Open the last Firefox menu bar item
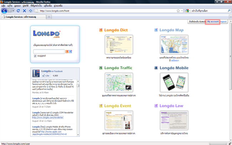Screen dimensions: 232x145 pos(58,6)
